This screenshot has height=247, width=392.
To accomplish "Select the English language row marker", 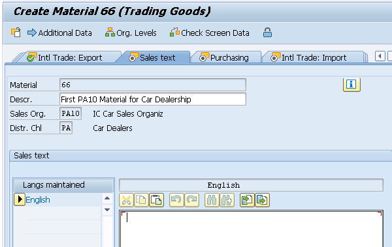I will click(20, 199).
